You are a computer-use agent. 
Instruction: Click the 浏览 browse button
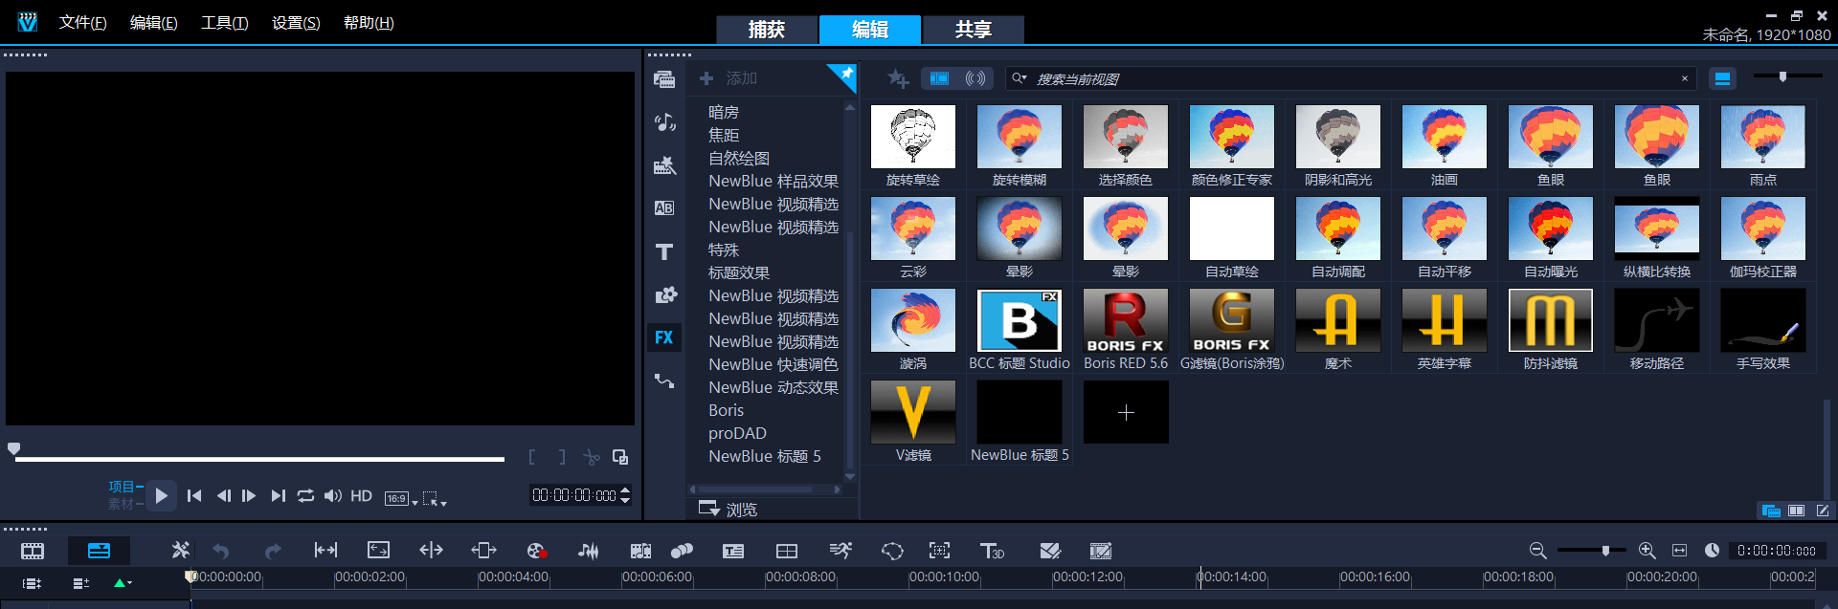click(x=729, y=509)
